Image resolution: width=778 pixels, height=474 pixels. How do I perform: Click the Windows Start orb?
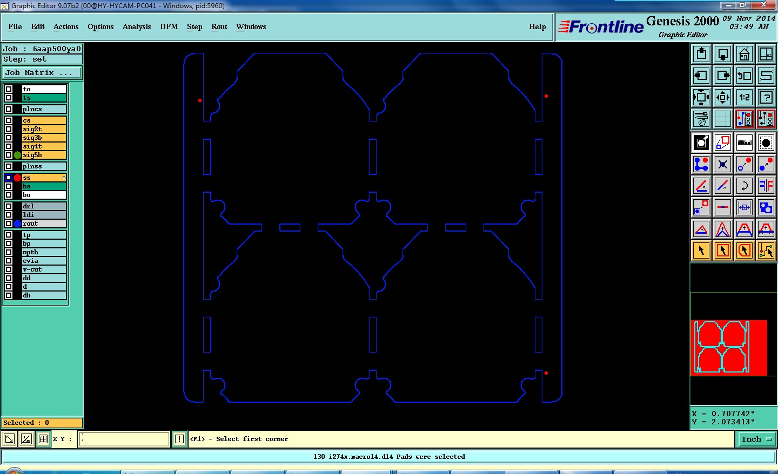pos(14,471)
